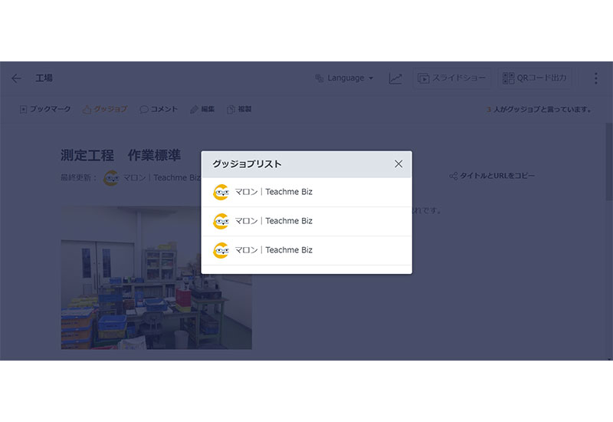Toggle the ブックマーク bookmark
Screen dimensions: 613x422
click(45, 110)
